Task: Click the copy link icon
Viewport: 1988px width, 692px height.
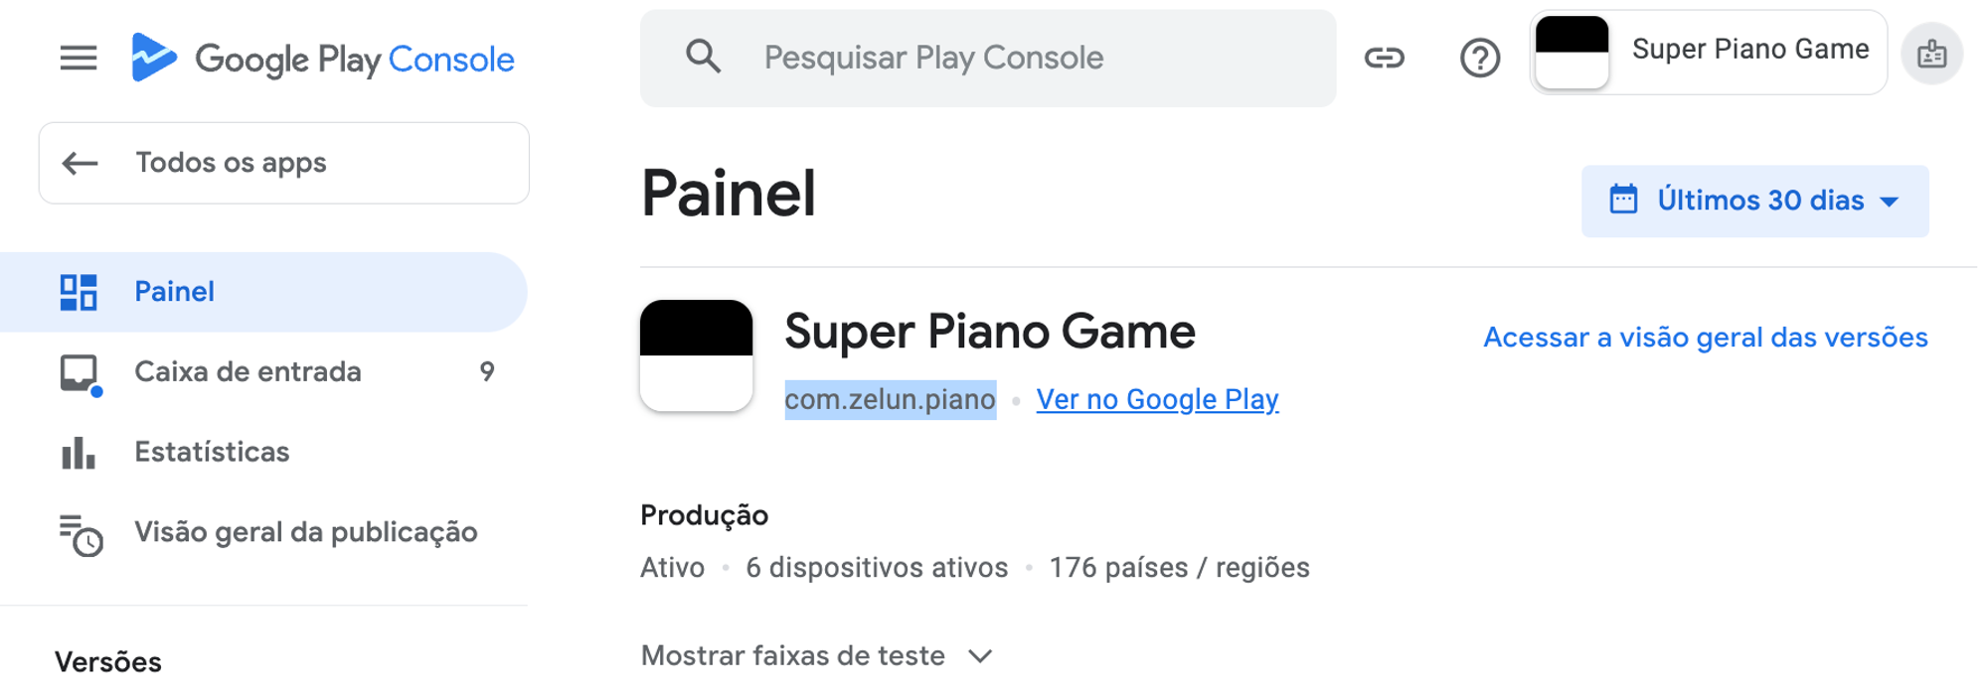Action: [1384, 58]
